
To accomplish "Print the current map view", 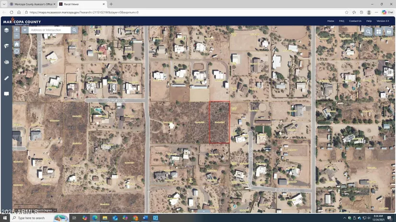I will click(x=389, y=32).
